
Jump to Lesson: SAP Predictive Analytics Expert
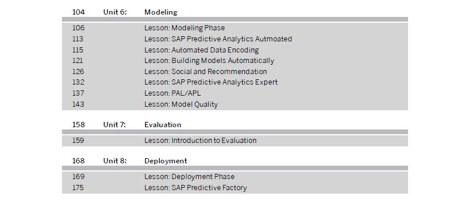210,82
